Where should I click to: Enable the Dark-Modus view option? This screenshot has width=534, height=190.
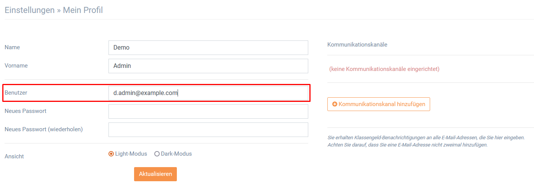point(157,154)
